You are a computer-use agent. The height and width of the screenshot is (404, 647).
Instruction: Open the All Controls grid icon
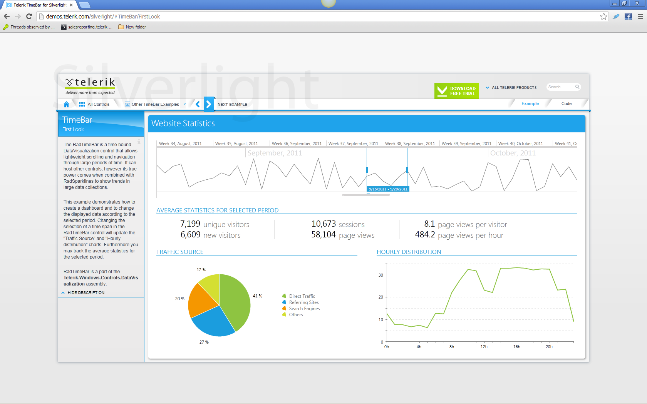[82, 104]
